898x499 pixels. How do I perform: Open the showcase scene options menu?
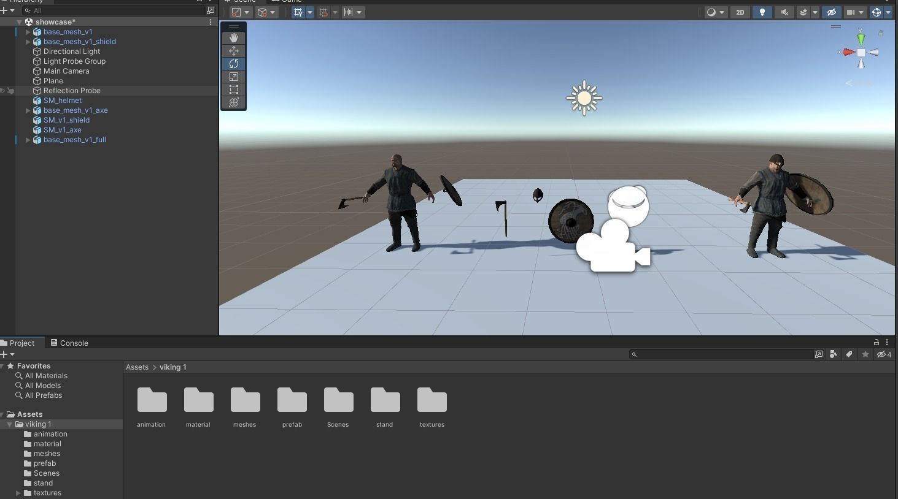pos(211,22)
